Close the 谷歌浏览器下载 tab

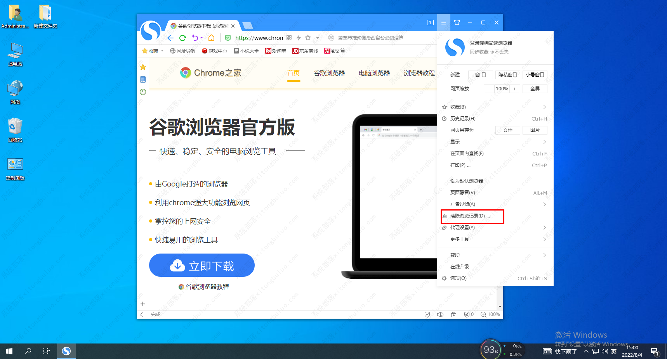(233, 26)
